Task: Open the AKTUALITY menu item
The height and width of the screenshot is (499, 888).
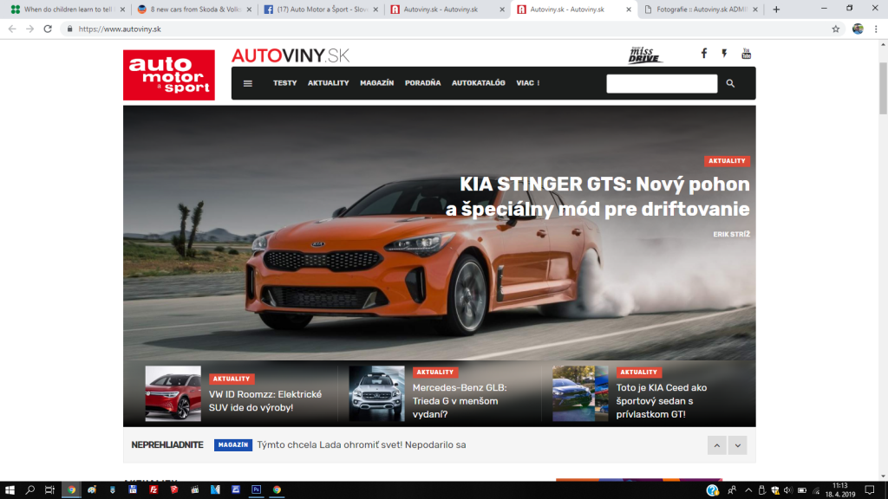Action: pos(329,83)
